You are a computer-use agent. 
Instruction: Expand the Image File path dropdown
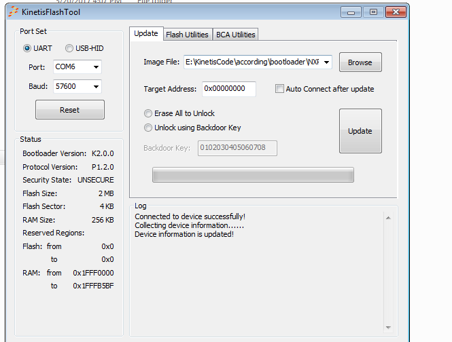[x=327, y=62]
